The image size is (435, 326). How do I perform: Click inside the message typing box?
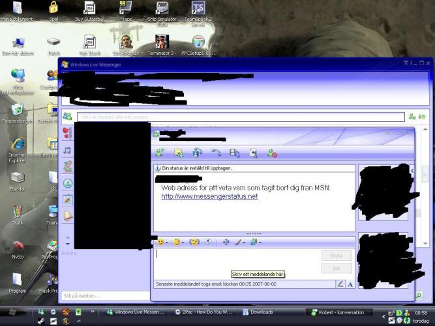[237, 263]
